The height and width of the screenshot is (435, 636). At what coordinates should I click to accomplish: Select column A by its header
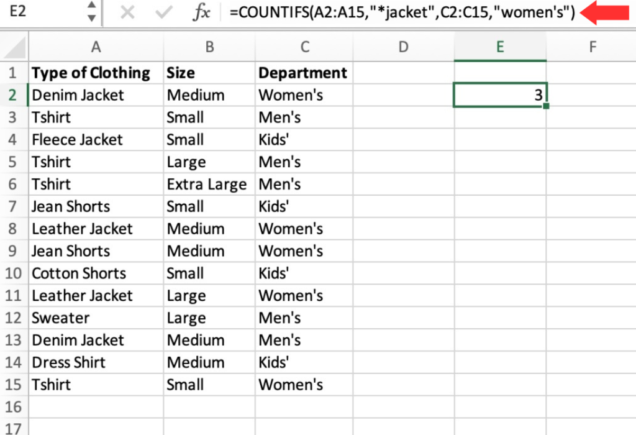96,47
